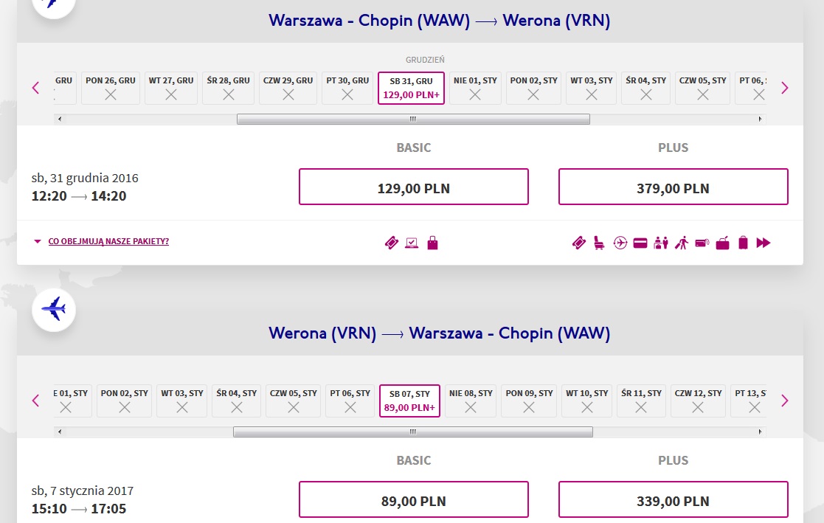Click the outbound date horizontal scrollbar thumb
The width and height of the screenshot is (824, 523).
pos(413,120)
